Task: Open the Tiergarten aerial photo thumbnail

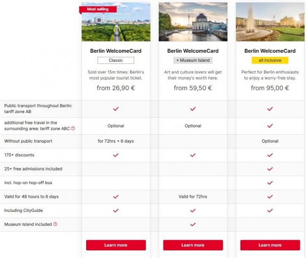Action: pyautogui.click(x=116, y=22)
